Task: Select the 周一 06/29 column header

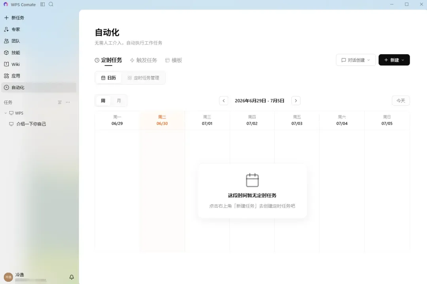Action: click(117, 120)
